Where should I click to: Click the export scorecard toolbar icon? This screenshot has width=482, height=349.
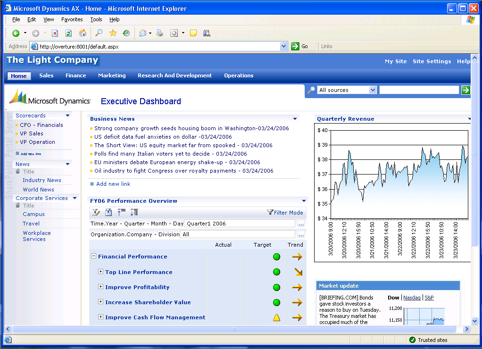click(x=108, y=212)
